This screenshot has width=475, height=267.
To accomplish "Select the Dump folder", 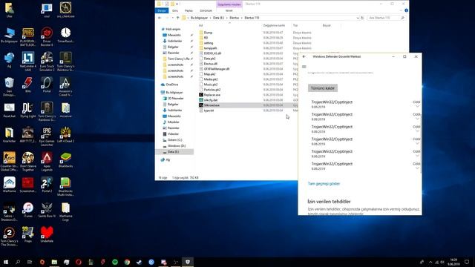I will click(208, 33).
